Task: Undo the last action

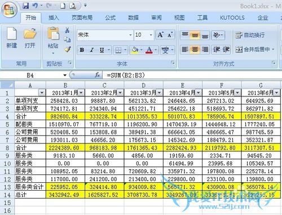Action: pyautogui.click(x=35, y=6)
